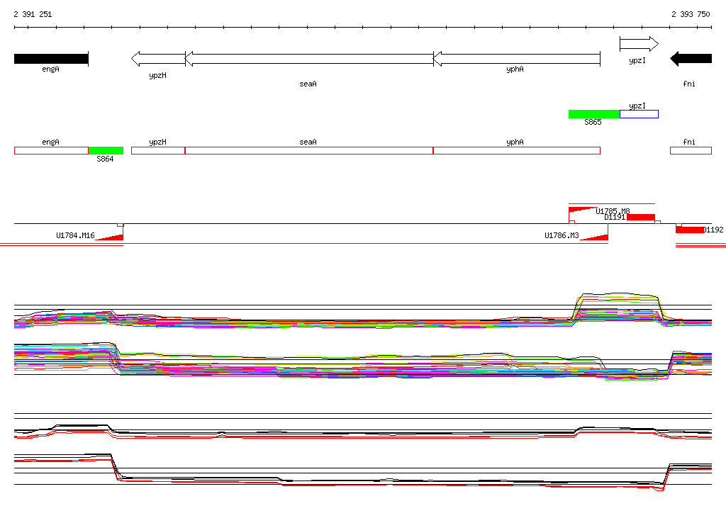The image size is (726, 506).
Task: Select the green S865 segment
Action: click(x=593, y=114)
